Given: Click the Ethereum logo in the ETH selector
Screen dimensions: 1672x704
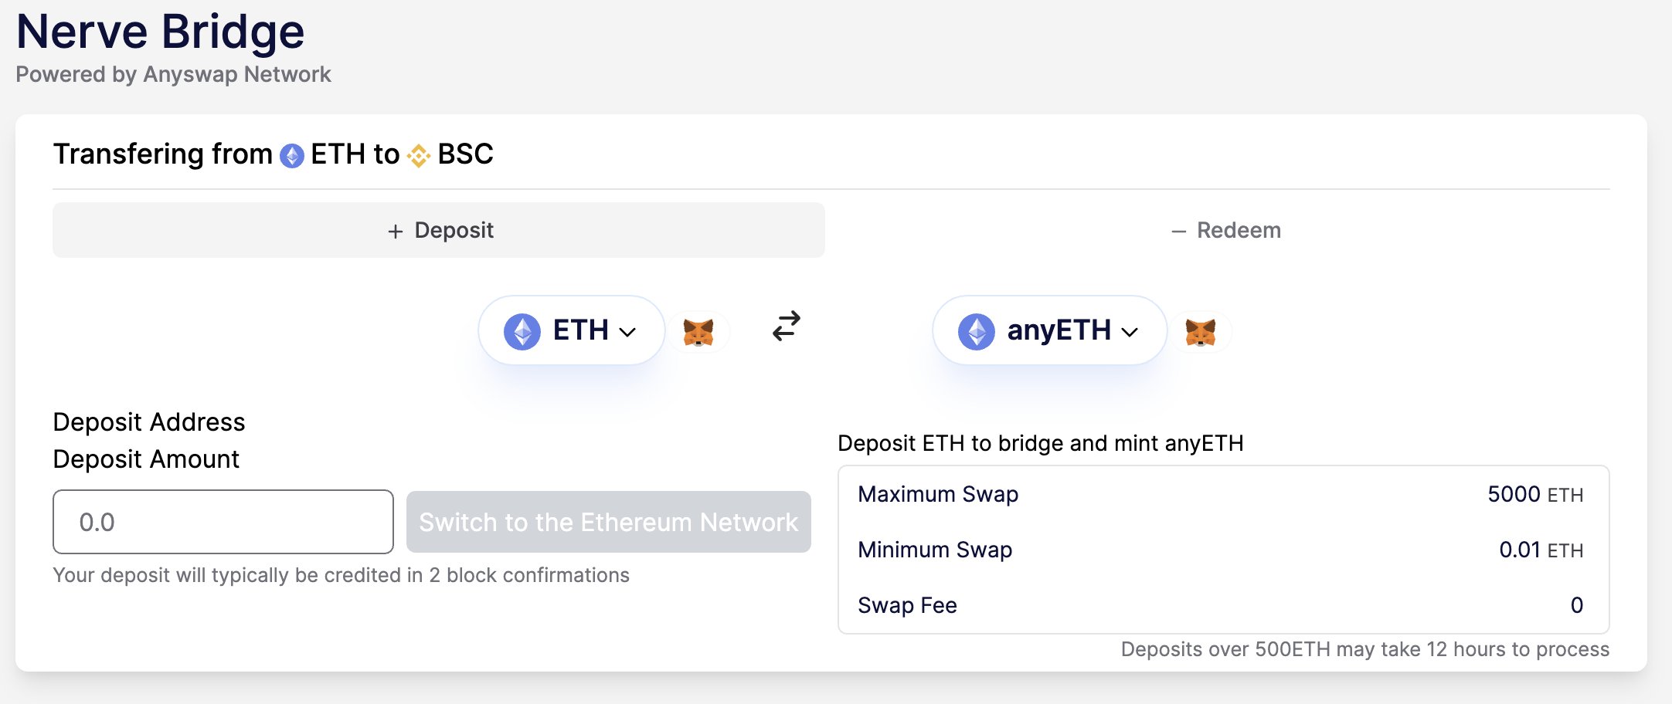Looking at the screenshot, I should point(522,332).
